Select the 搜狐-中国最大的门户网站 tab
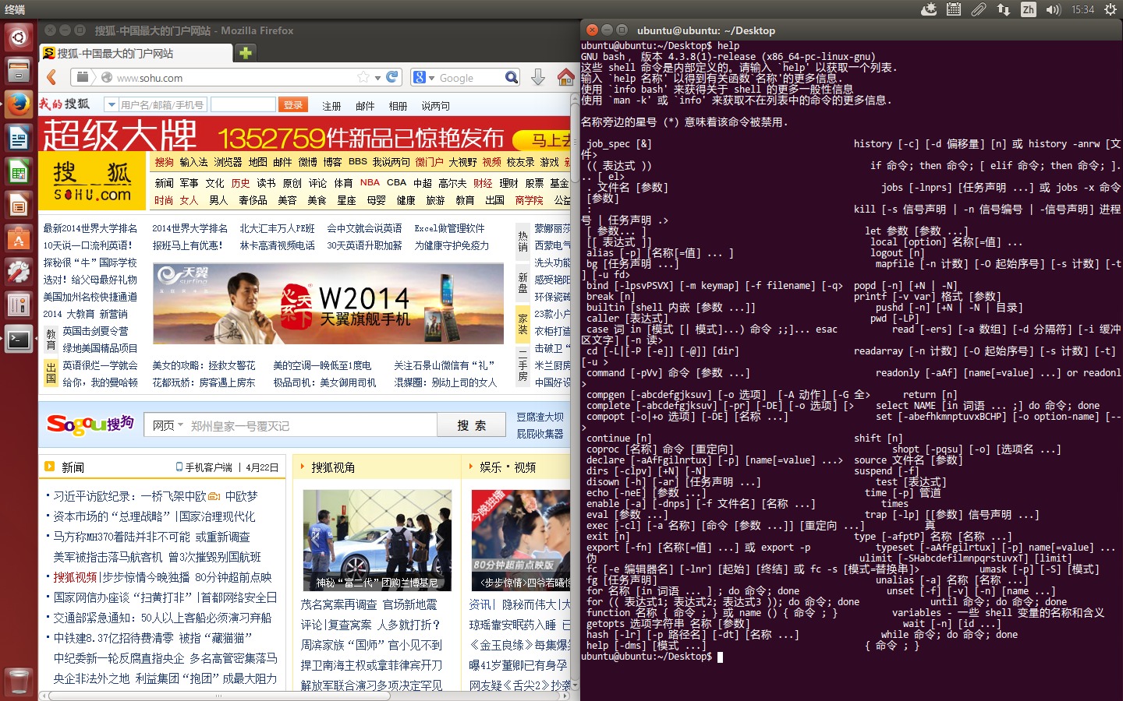 click(136, 53)
